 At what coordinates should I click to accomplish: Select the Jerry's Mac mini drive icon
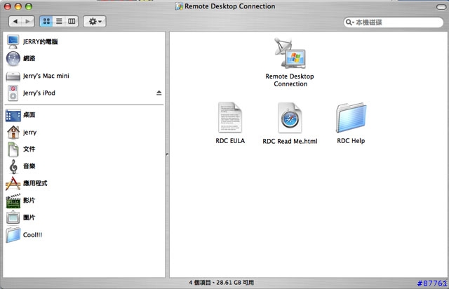13,76
